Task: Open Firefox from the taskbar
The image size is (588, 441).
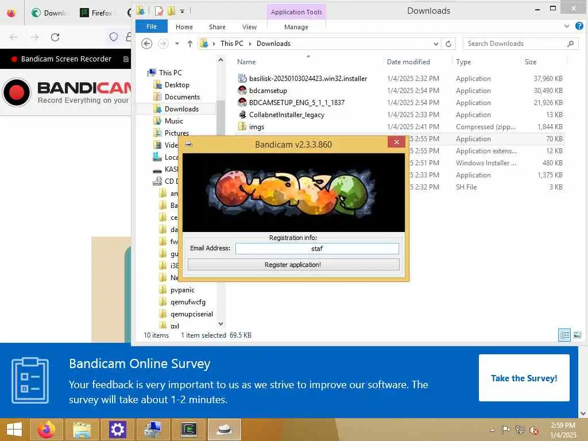Action: [x=47, y=430]
